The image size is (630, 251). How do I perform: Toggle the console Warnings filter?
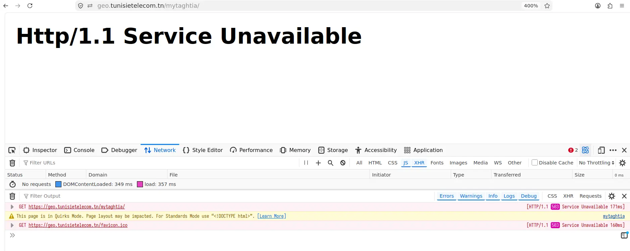coord(471,196)
